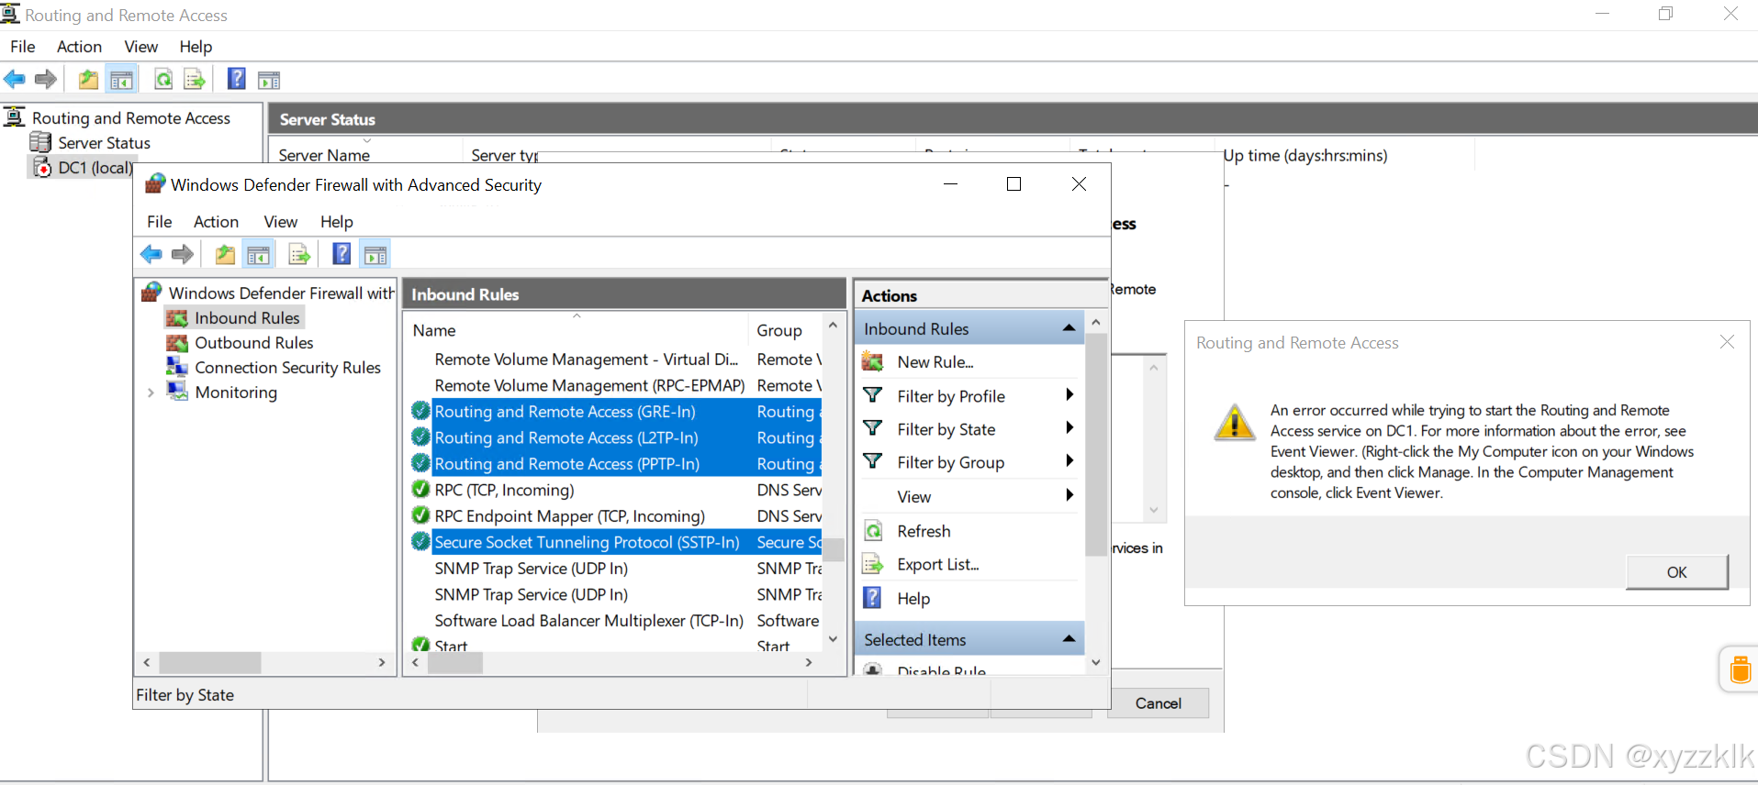Click Forward arrow in Firewall window toolbar

point(183,254)
